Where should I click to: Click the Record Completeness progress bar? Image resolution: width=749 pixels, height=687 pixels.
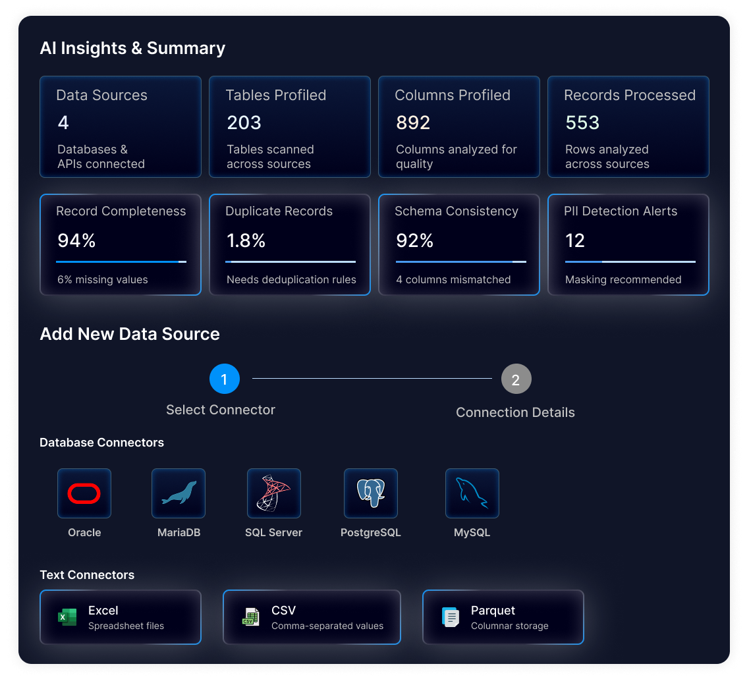tap(121, 261)
